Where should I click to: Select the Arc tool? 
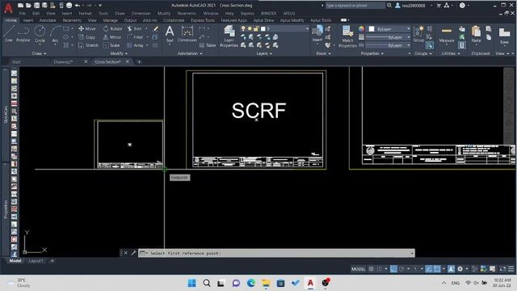[x=55, y=34]
